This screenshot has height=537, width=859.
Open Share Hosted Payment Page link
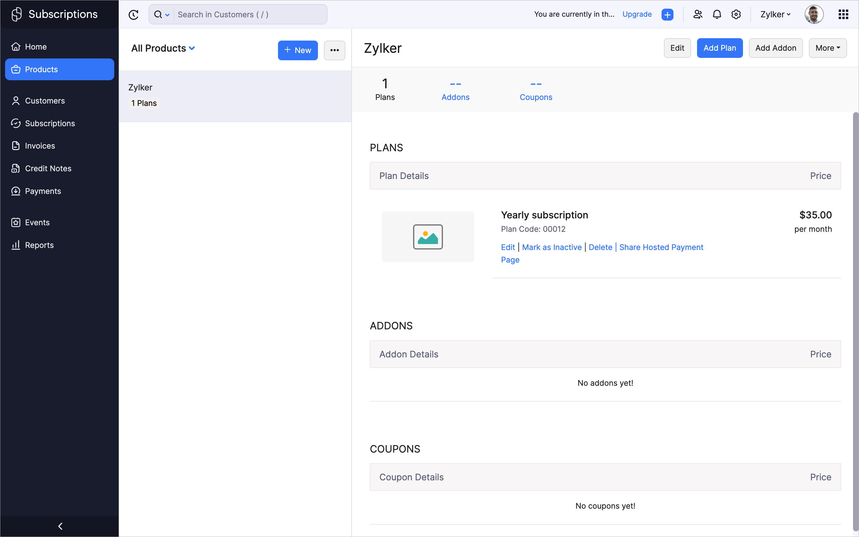click(x=661, y=247)
